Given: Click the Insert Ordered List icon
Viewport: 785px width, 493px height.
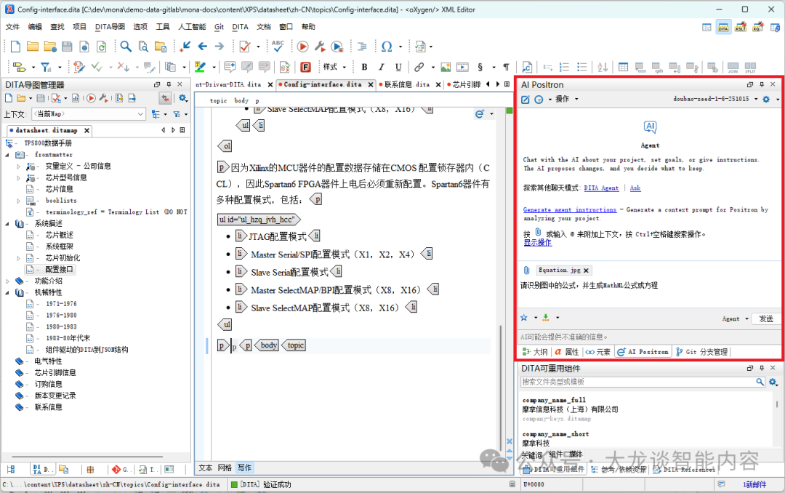Looking at the screenshot, I should point(564,67).
